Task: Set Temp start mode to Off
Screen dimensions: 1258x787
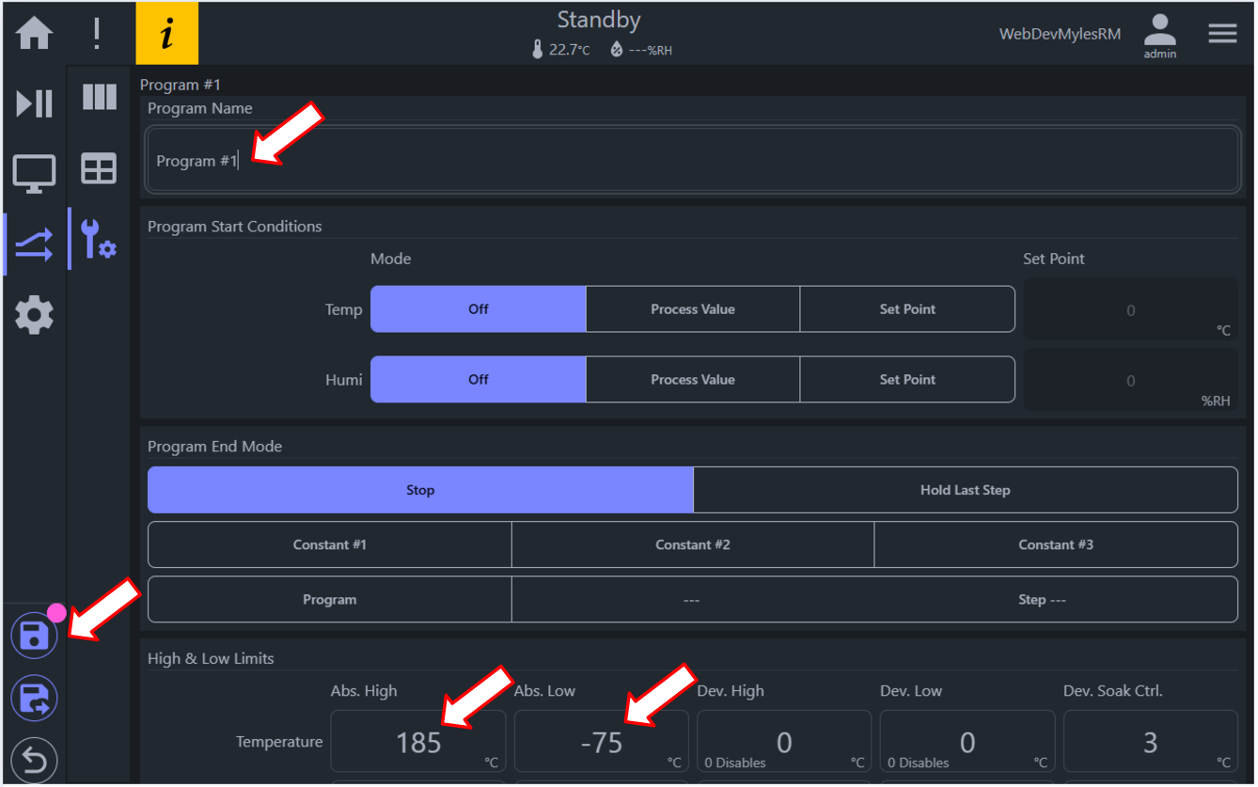Action: (479, 309)
